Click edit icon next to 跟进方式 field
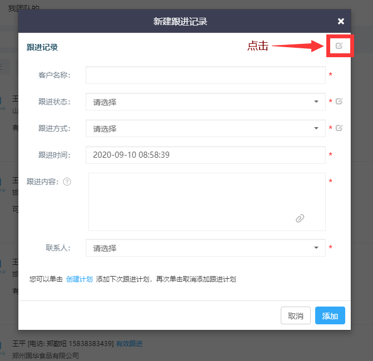373x361 pixels. [339, 128]
